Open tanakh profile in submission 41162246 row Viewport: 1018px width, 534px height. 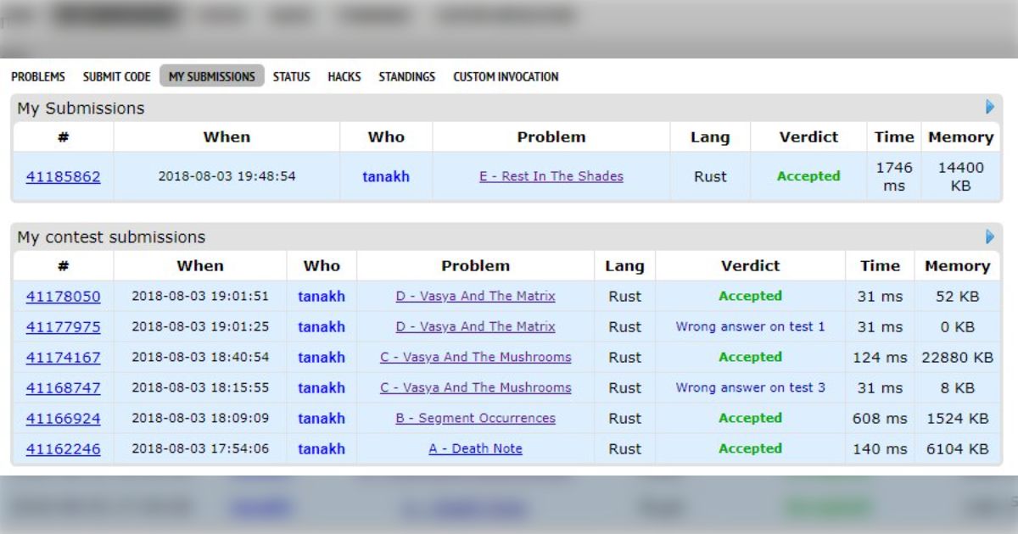coord(322,449)
